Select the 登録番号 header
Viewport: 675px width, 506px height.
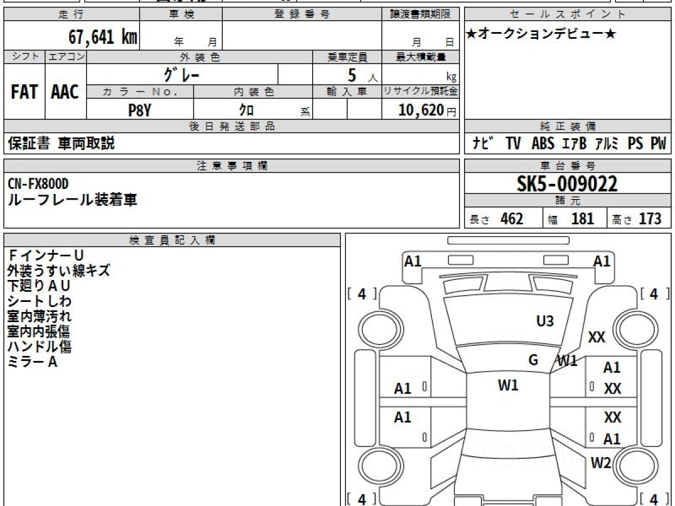tap(302, 15)
